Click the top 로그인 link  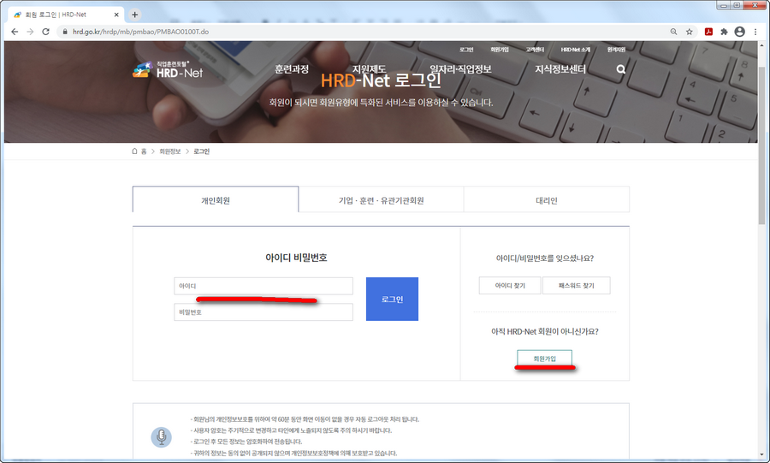point(466,50)
